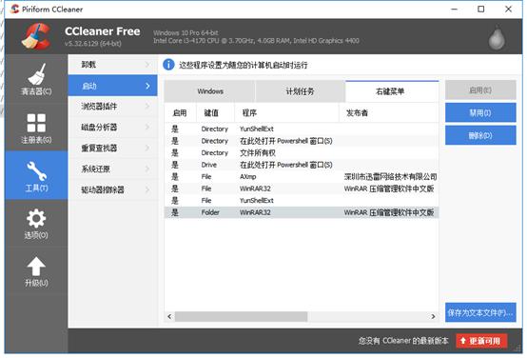Click the 删除(D) delete button
The image size is (527, 358).
pyautogui.click(x=480, y=135)
